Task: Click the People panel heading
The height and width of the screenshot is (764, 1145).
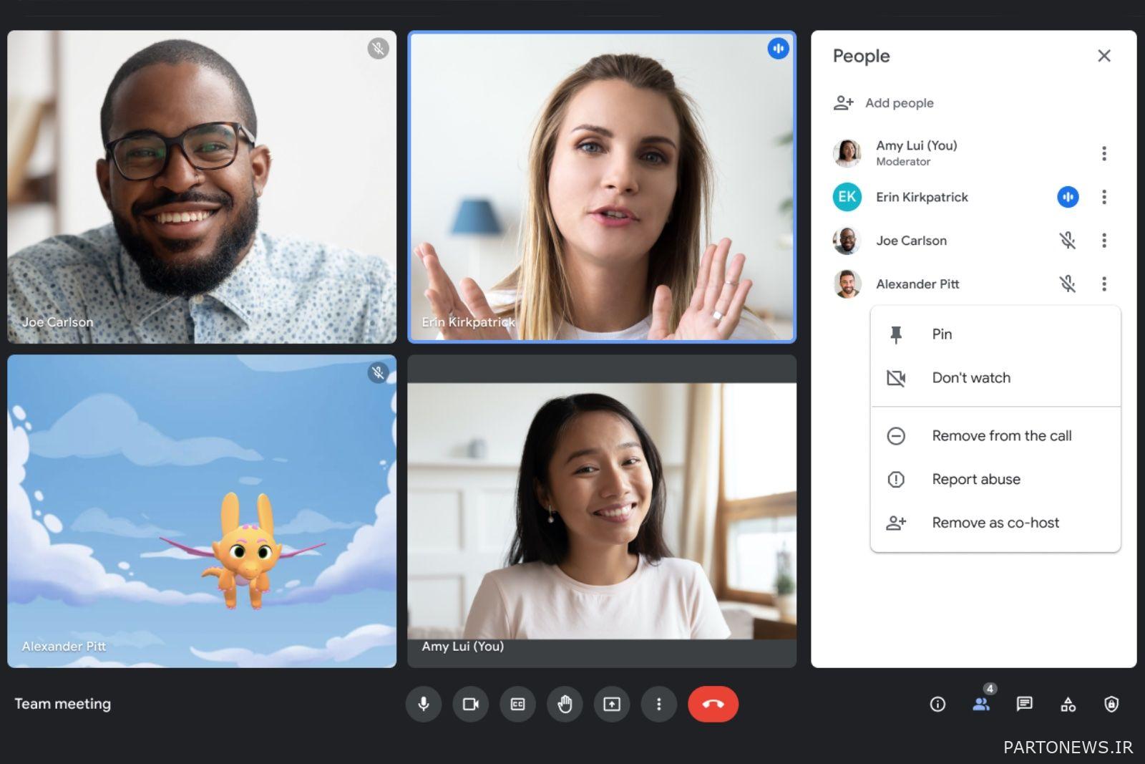Action: [861, 56]
